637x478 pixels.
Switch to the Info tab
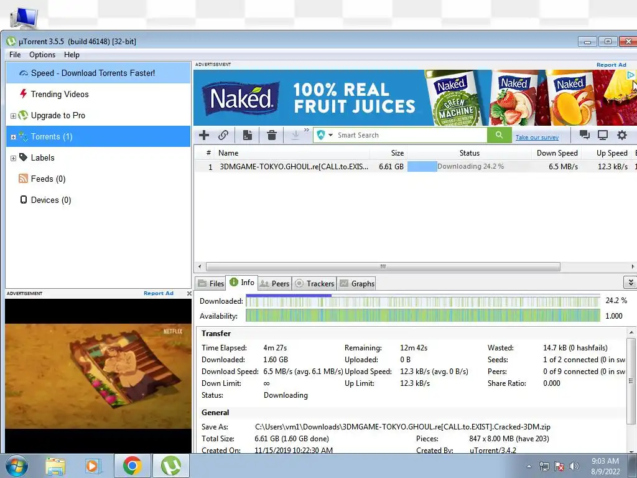tap(242, 283)
